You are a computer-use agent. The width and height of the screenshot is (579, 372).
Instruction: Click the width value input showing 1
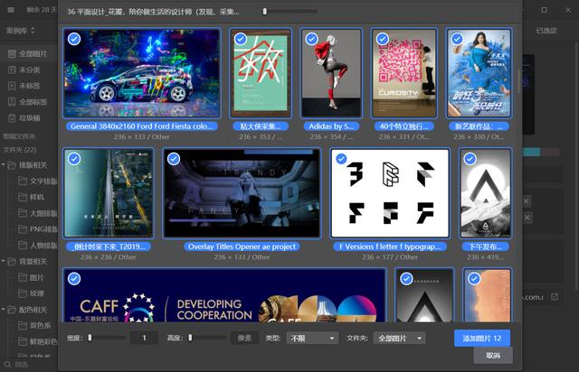(x=144, y=338)
